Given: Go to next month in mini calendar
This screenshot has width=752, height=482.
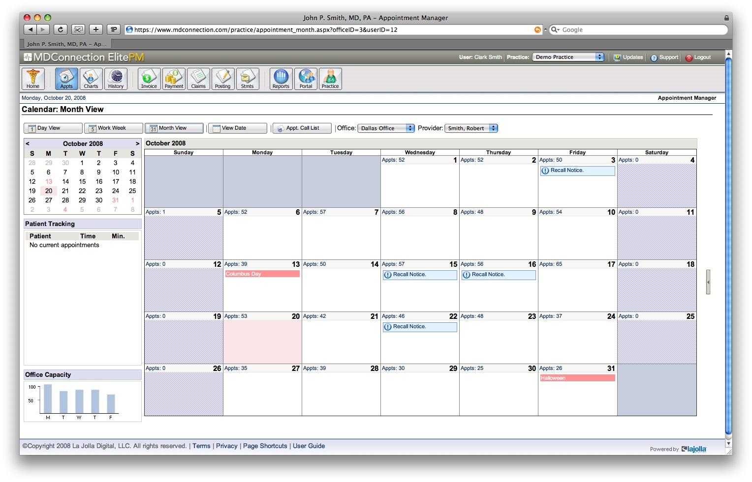Looking at the screenshot, I should (x=138, y=143).
